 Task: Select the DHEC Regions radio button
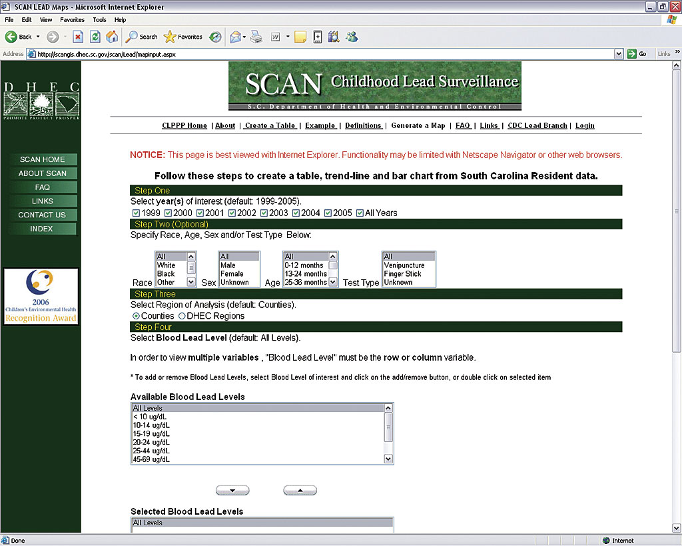click(182, 316)
